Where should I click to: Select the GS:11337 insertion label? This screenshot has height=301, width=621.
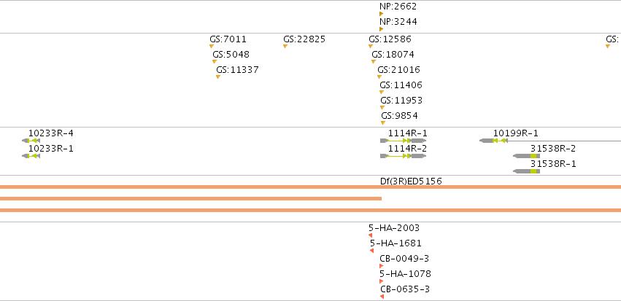tap(237, 70)
